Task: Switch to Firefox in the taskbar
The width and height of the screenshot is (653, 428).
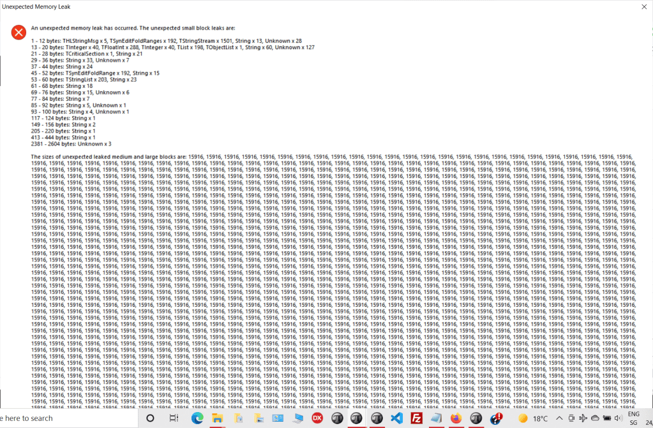Action: point(456,418)
